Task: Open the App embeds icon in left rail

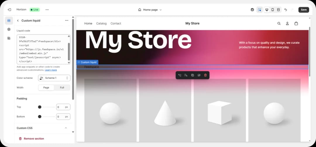Action: coord(9,38)
